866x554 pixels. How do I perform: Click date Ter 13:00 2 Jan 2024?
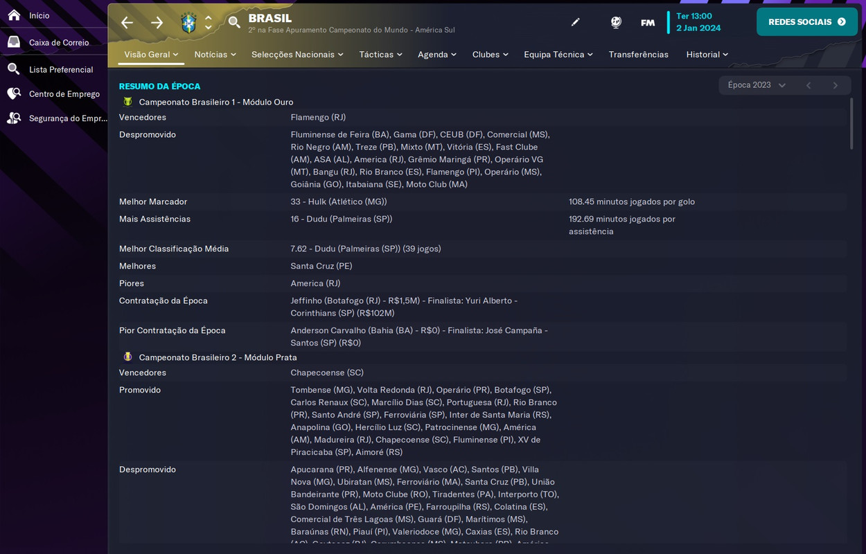[x=698, y=22]
